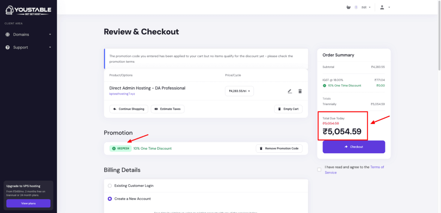Viewport: 441px width, 213px height.
Task: Click the Continue Shopping button
Action: 129,109
